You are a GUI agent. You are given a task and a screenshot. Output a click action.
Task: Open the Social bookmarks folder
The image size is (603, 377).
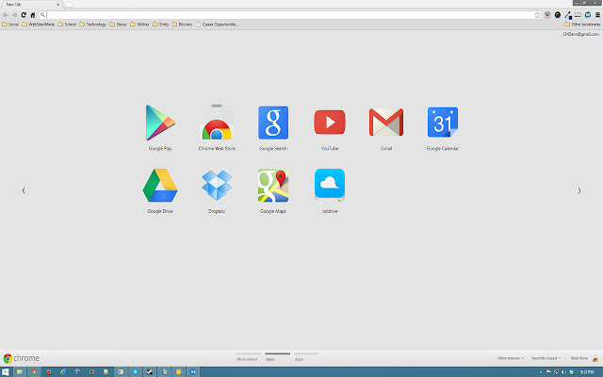point(10,25)
